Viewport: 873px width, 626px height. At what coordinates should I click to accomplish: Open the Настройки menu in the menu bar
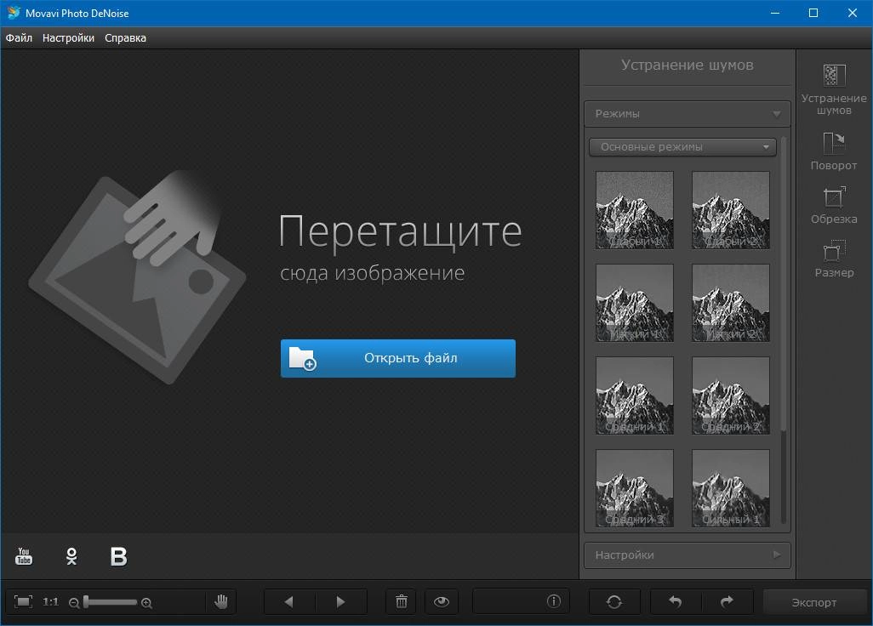[x=68, y=37]
